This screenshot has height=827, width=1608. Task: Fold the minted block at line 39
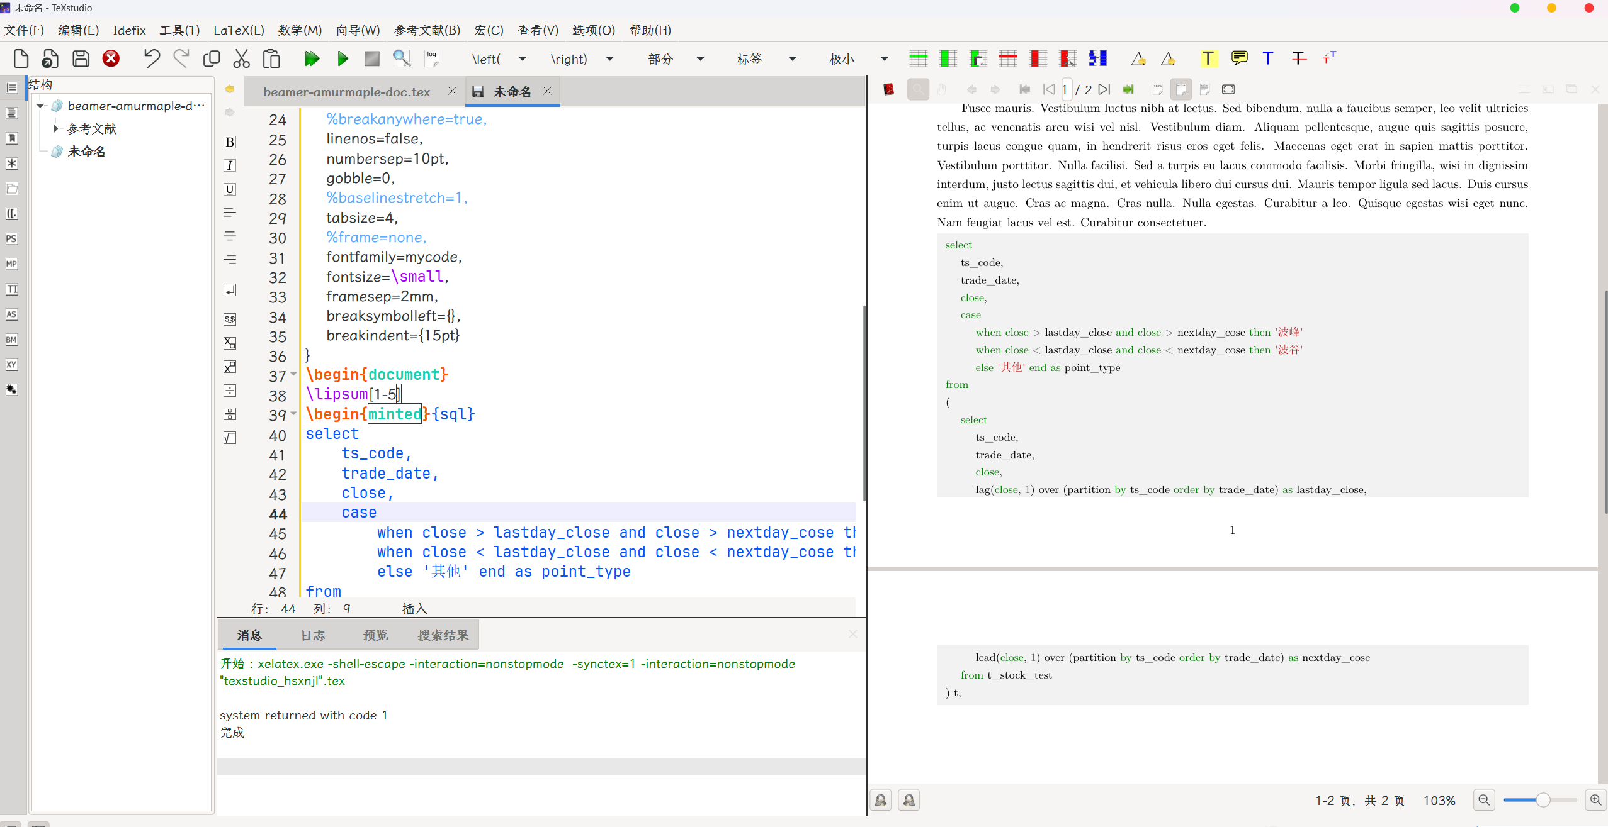pos(293,414)
